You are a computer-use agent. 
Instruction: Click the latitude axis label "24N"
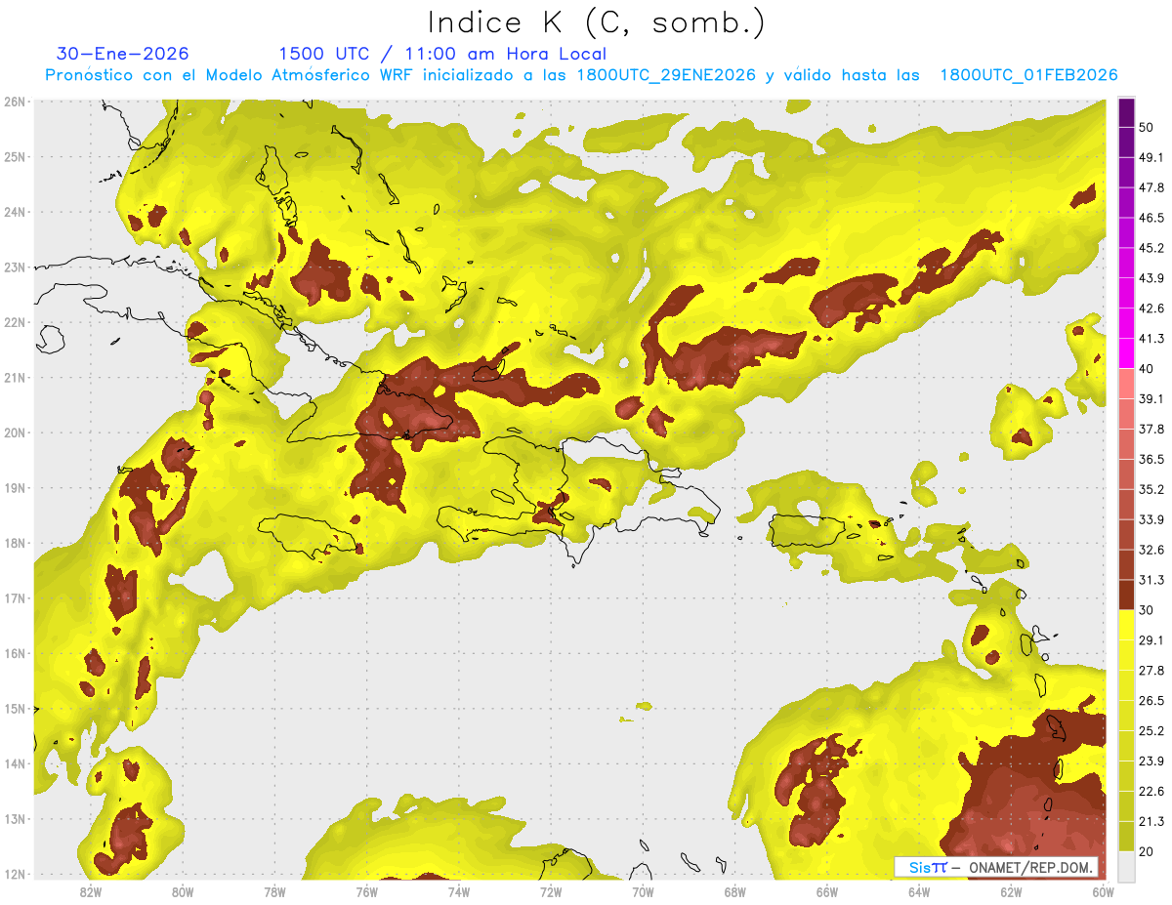(x=15, y=212)
